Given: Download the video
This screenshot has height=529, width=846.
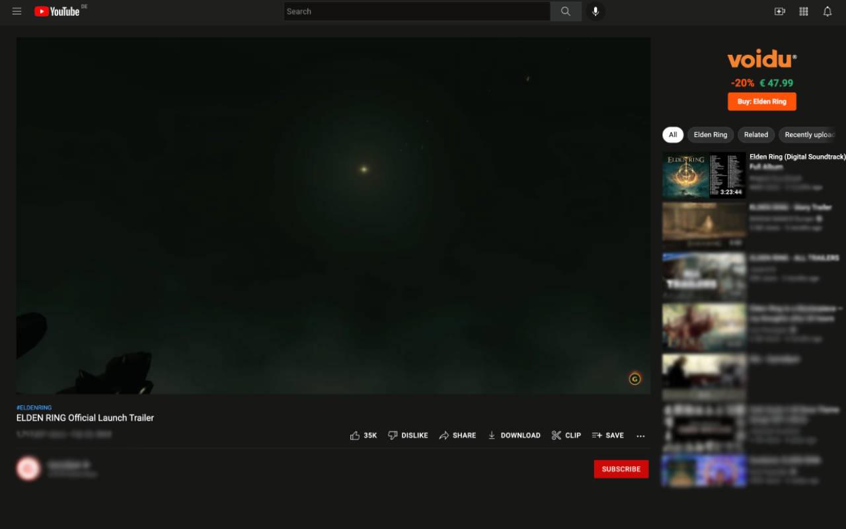Looking at the screenshot, I should coord(514,435).
